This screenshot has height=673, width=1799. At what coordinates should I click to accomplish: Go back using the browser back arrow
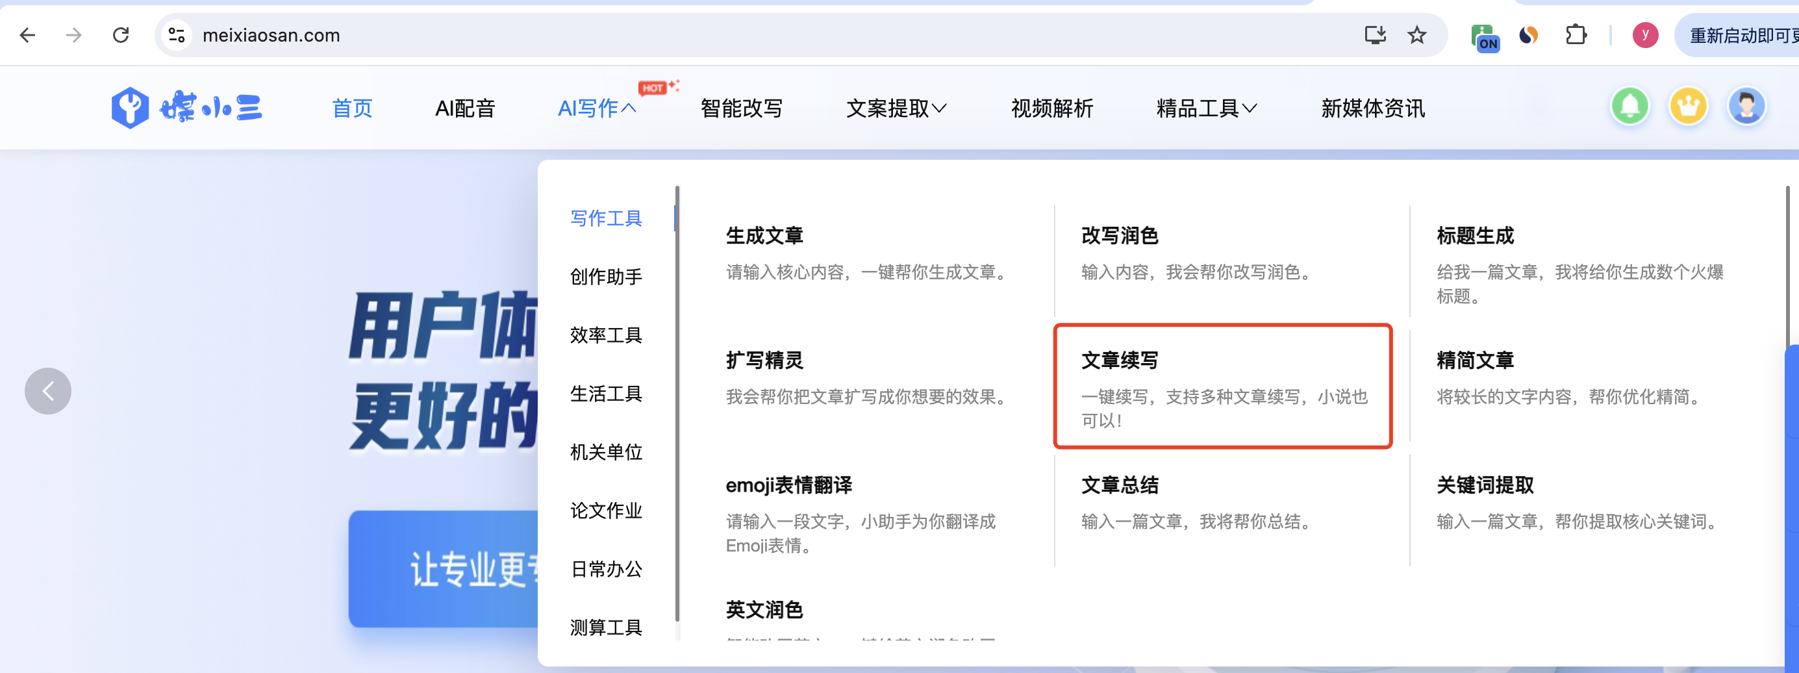28,35
